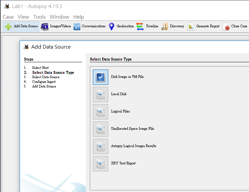The height and width of the screenshot is (192, 249).
Task: Click the 'Autopsy Logical Imager Results' label
Action: (133, 146)
